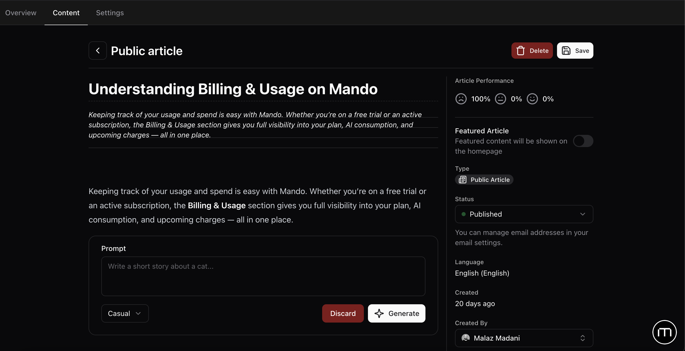Screen dimensions: 685x351
Task: Go back using the left chevron icon
Action: coord(98,51)
